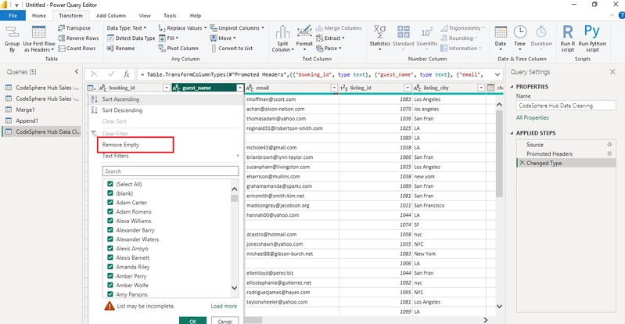This screenshot has width=625, height=324.
Task: Click the fx function icon
Action: (127, 74)
